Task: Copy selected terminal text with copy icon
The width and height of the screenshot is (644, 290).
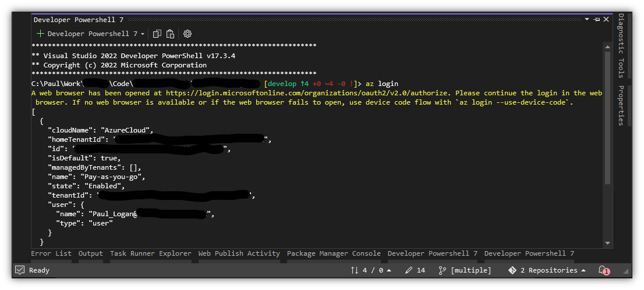Action: pos(157,34)
